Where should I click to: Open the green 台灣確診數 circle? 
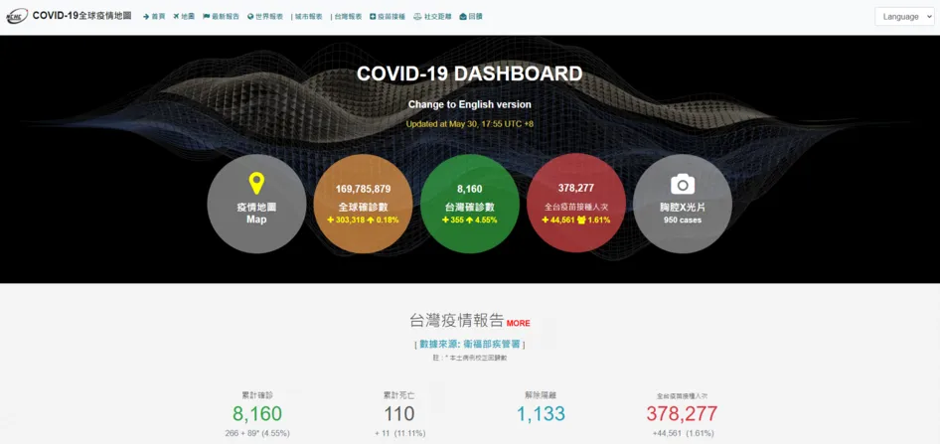point(470,204)
